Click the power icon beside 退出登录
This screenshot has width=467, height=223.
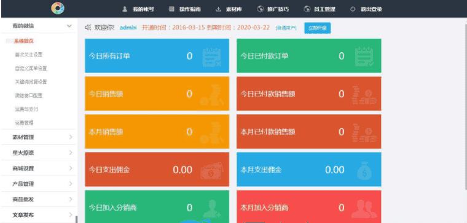(x=353, y=9)
